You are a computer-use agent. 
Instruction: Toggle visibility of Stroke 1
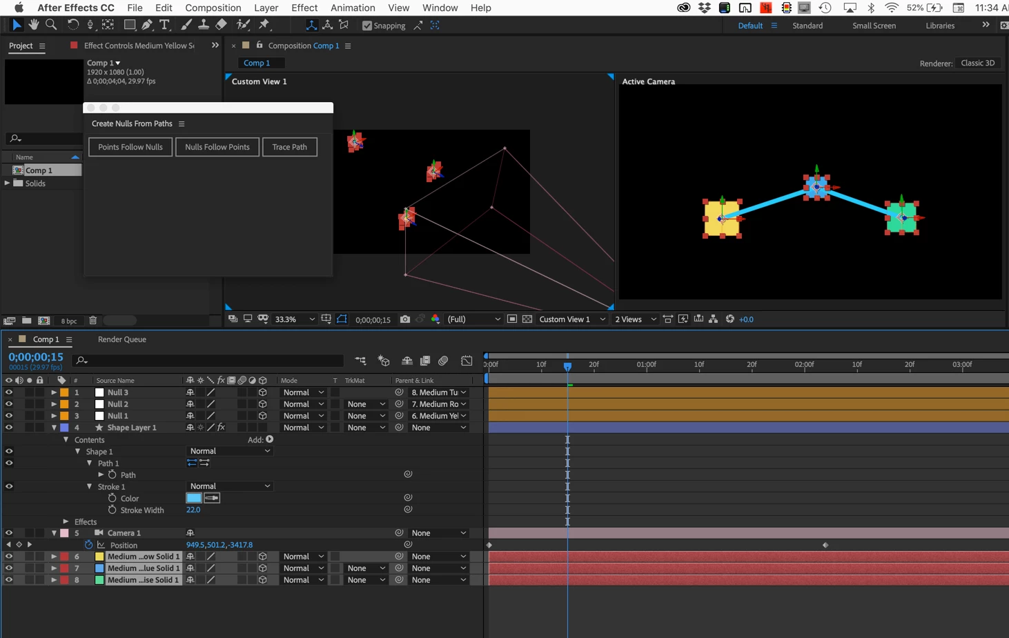9,486
